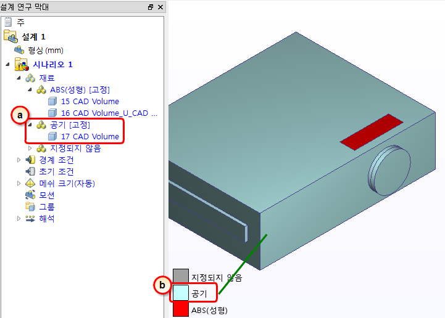Image resolution: width=445 pixels, height=318 pixels.
Task: Expand the 경계 조건 branch
Action: point(19,160)
